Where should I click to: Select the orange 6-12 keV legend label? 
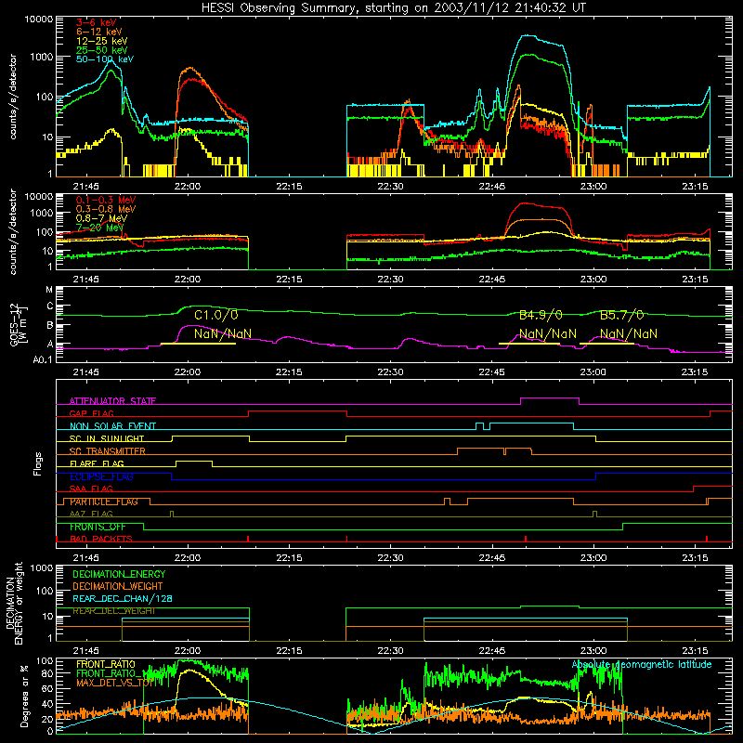[x=99, y=32]
